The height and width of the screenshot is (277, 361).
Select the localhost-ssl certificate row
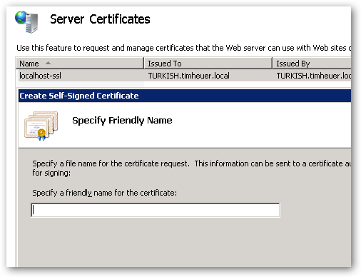click(x=183, y=76)
